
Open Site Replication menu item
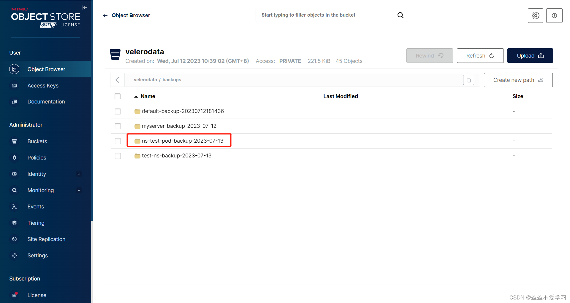(46, 239)
